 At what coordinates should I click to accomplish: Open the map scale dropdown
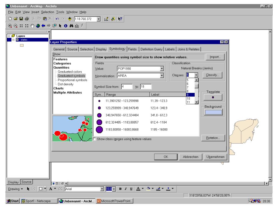tap(99, 19)
